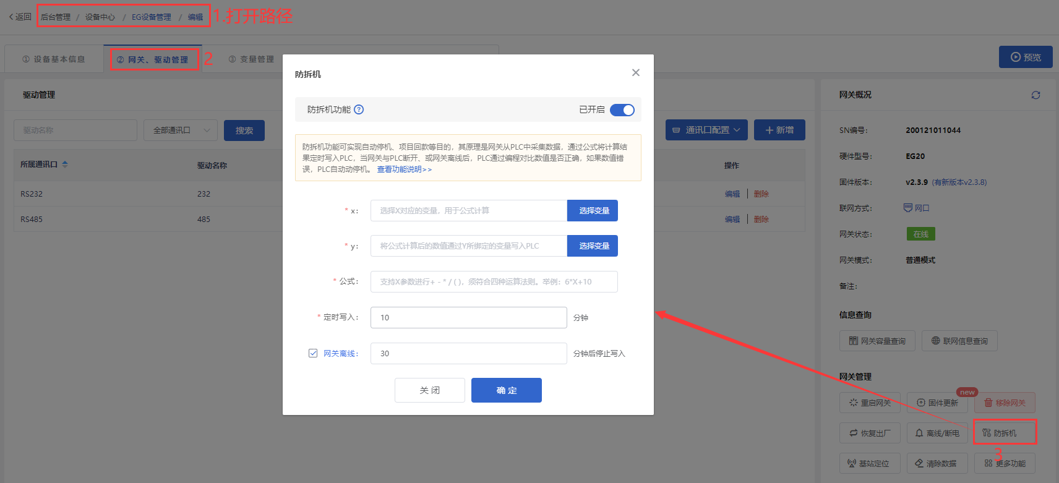Click the 网关离线 minutes field showing 30
The width and height of the screenshot is (1059, 483).
tap(468, 353)
